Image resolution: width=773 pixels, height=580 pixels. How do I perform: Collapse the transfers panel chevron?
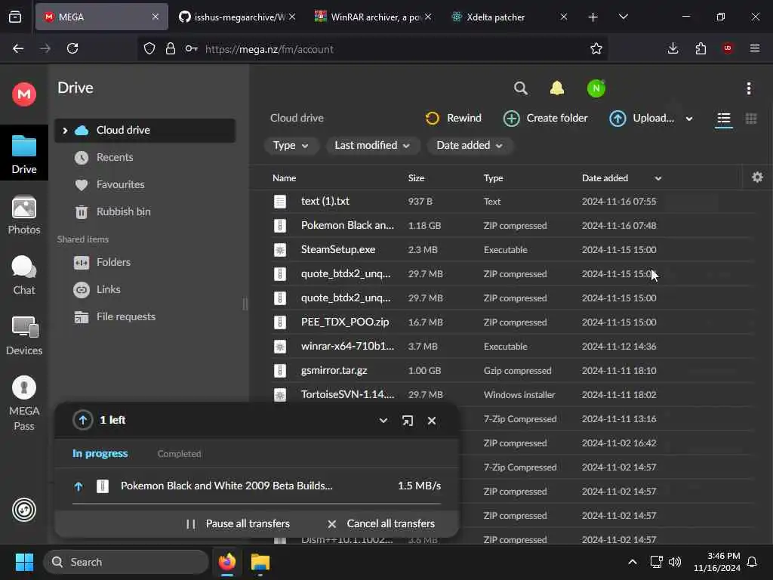(383, 421)
